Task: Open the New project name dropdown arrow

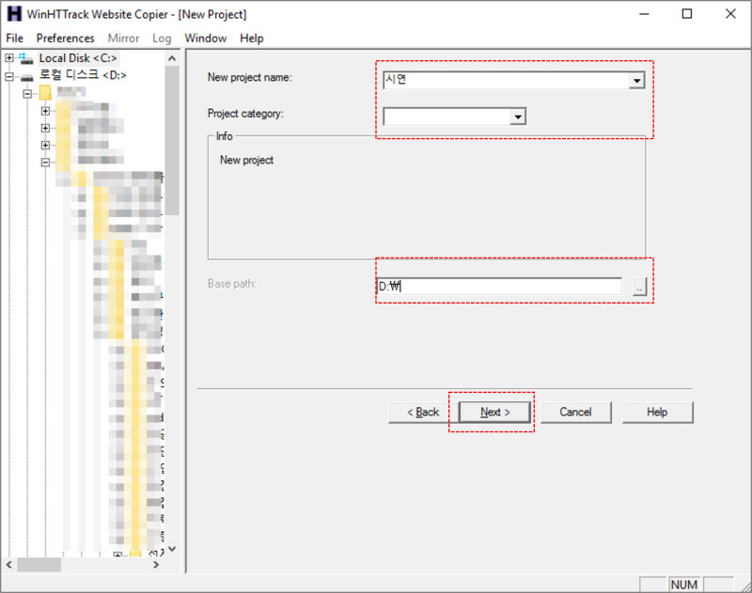Action: pyautogui.click(x=636, y=80)
